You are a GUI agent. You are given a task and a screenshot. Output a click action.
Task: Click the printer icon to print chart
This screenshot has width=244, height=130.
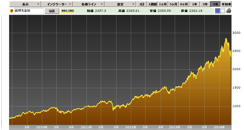pos(228,11)
